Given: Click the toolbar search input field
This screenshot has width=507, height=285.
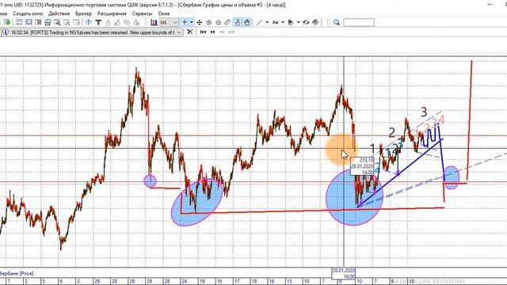Looking at the screenshot, I should coord(359,22).
